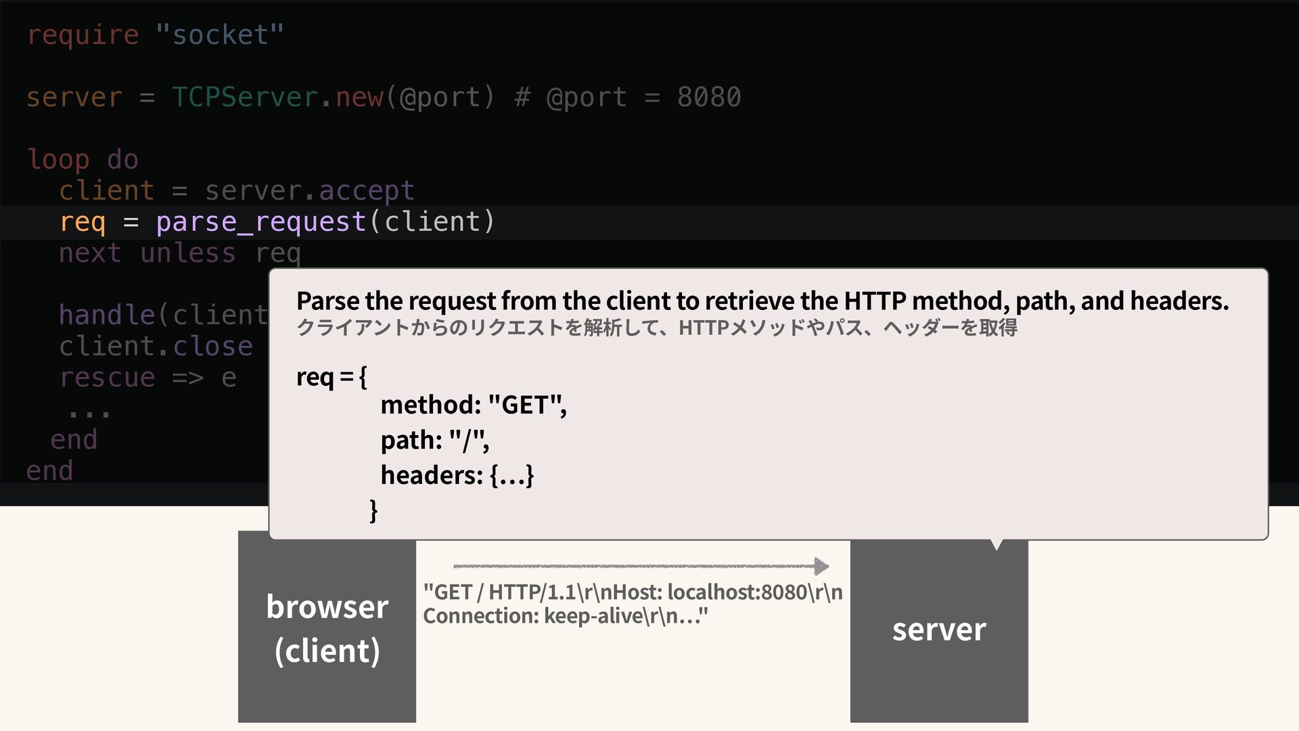
Task: Click the highlighted parse_request(client) line
Action: tap(277, 222)
